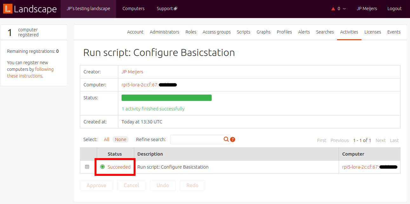The image size is (410, 204).
Task: Focus the Refine search input field
Action: pyautogui.click(x=197, y=139)
